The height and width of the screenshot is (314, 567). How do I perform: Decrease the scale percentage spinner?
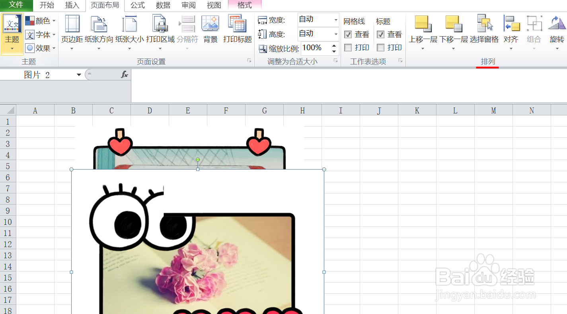[x=334, y=52]
